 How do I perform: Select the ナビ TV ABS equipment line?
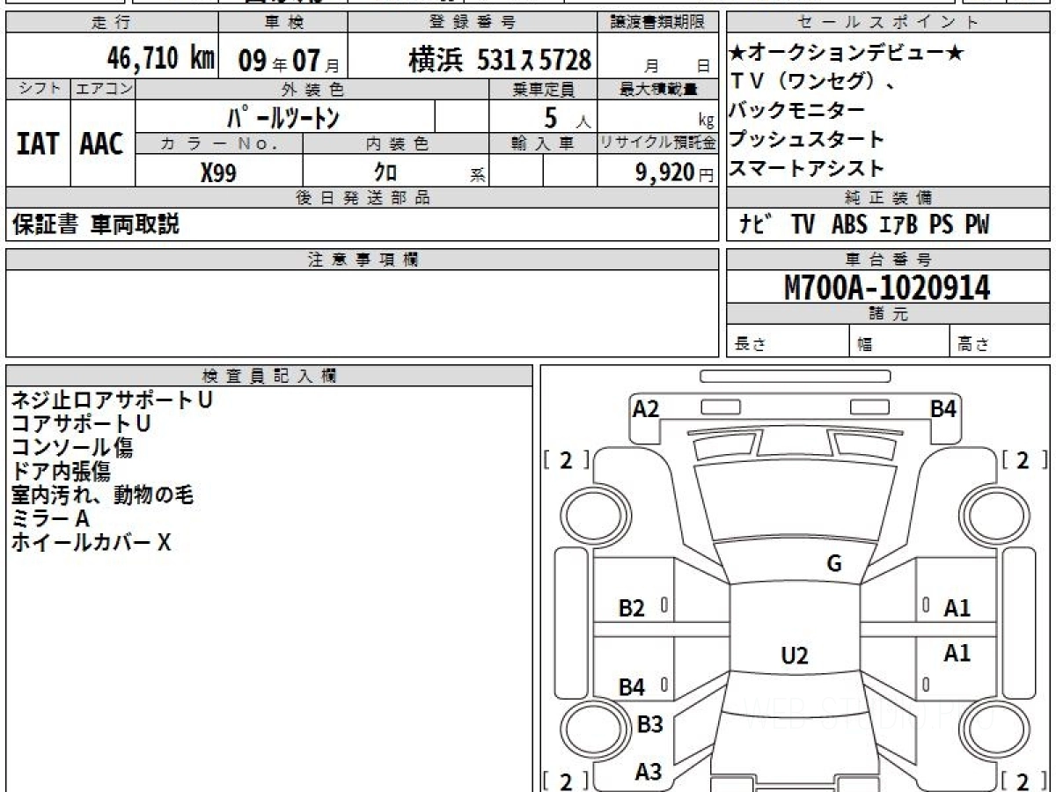(x=863, y=225)
